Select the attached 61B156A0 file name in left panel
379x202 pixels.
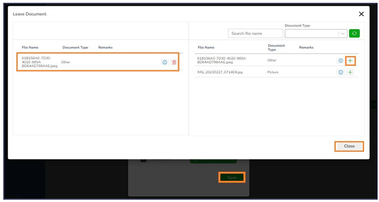pos(39,62)
